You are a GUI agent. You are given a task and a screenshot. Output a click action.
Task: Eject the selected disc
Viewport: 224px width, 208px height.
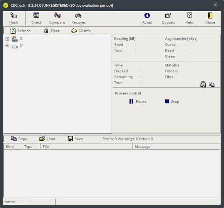[x=52, y=31]
